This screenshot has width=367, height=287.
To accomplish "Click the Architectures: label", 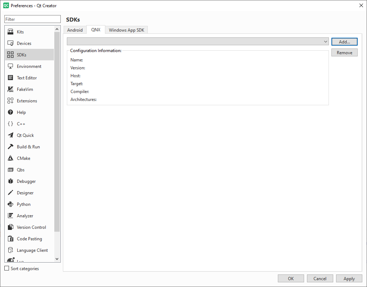I will (x=83, y=99).
